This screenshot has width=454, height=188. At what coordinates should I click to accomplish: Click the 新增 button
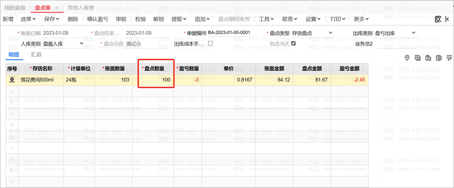click(x=8, y=19)
